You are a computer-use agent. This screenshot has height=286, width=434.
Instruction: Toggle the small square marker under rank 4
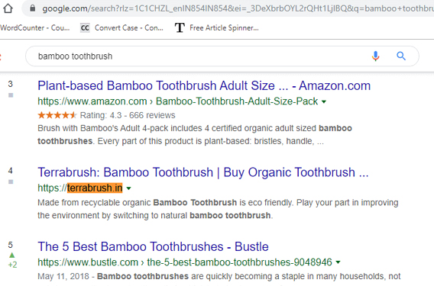click(x=11, y=182)
